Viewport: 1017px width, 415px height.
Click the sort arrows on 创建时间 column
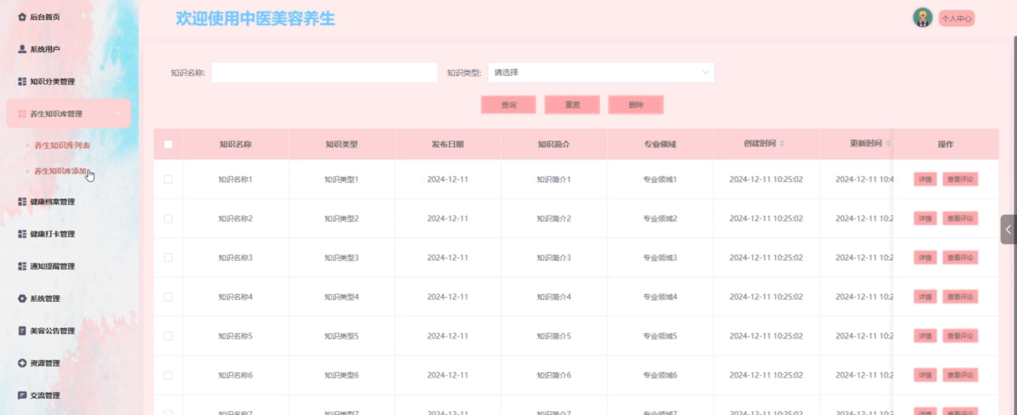782,144
